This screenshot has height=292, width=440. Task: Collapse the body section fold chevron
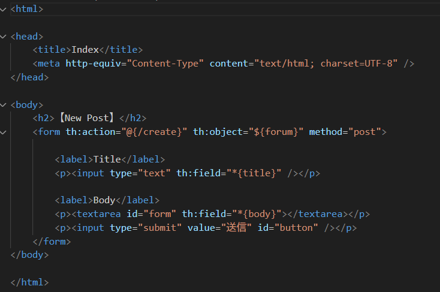click(4, 105)
